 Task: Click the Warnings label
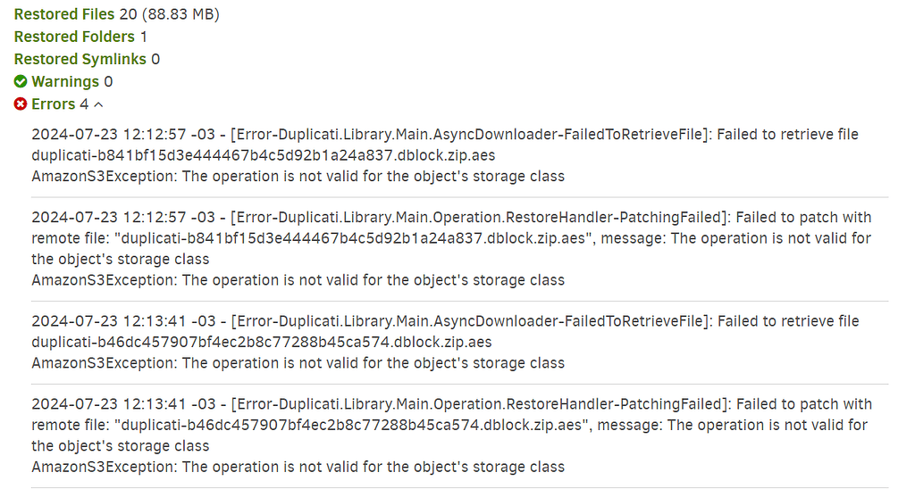click(65, 82)
